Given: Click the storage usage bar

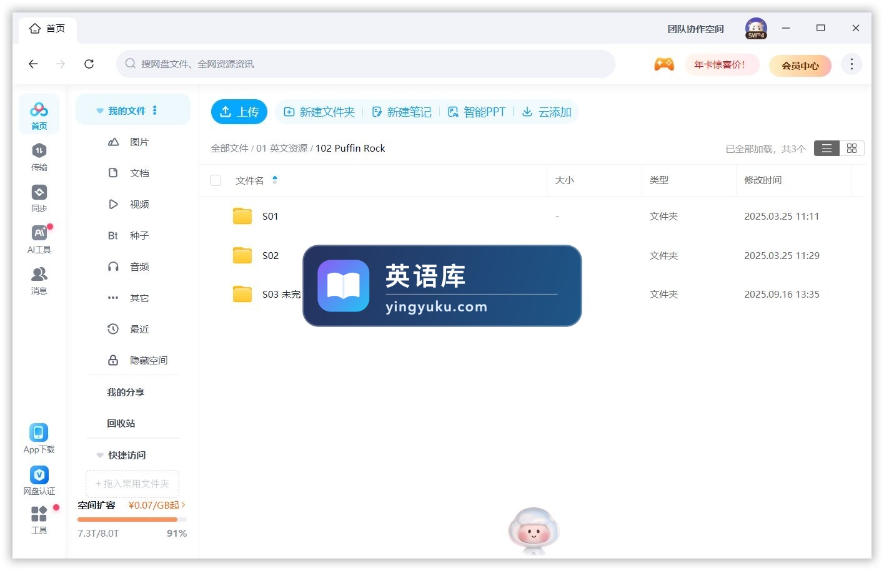Looking at the screenshot, I should point(132,519).
